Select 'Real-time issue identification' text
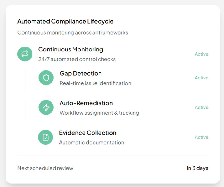The height and width of the screenshot is (187, 224). 95,83
